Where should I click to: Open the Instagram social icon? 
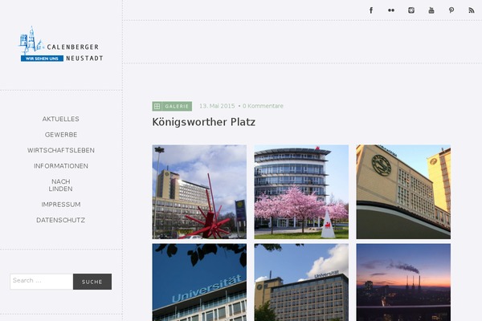(x=411, y=10)
